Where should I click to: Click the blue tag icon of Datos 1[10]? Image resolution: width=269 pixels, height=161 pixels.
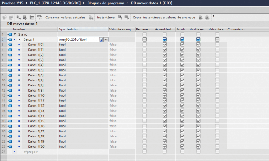pyautogui.click(x=10, y=95)
